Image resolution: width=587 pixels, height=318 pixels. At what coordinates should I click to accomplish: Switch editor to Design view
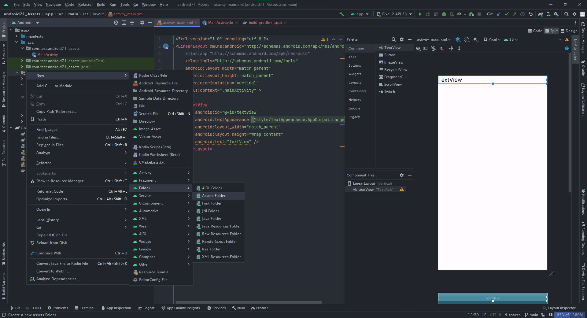(569, 31)
